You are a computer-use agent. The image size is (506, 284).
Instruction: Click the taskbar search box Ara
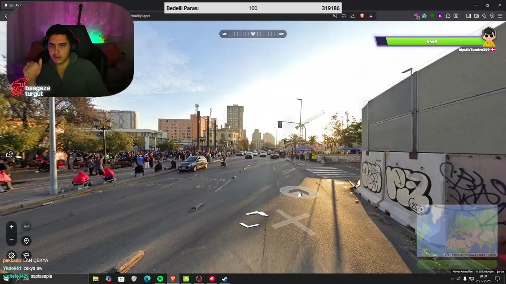point(51,279)
